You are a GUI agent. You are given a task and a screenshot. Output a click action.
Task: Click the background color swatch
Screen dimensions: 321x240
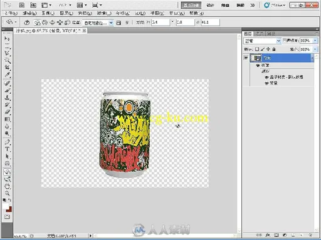pos(9,209)
